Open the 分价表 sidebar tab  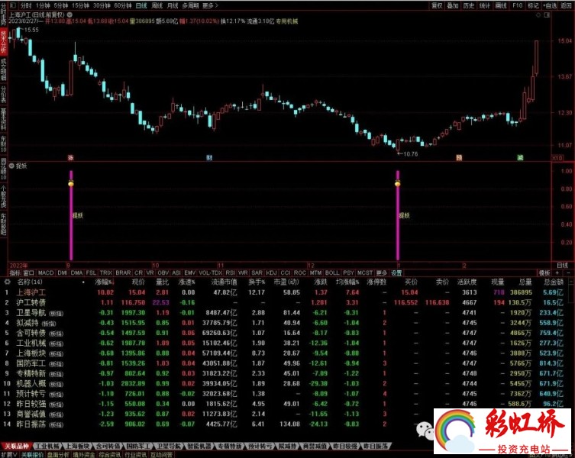[x=3, y=94]
